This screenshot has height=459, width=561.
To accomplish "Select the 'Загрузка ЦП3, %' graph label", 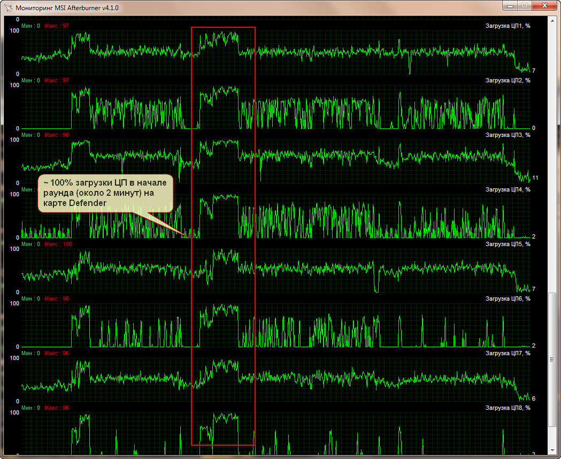I will coord(508,135).
